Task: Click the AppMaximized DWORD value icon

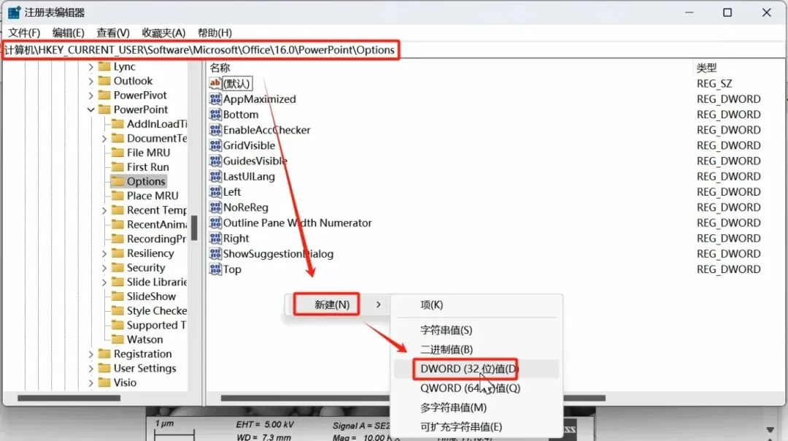Action: pyautogui.click(x=215, y=99)
